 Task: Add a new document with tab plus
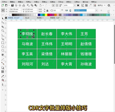[x=65, y=18]
